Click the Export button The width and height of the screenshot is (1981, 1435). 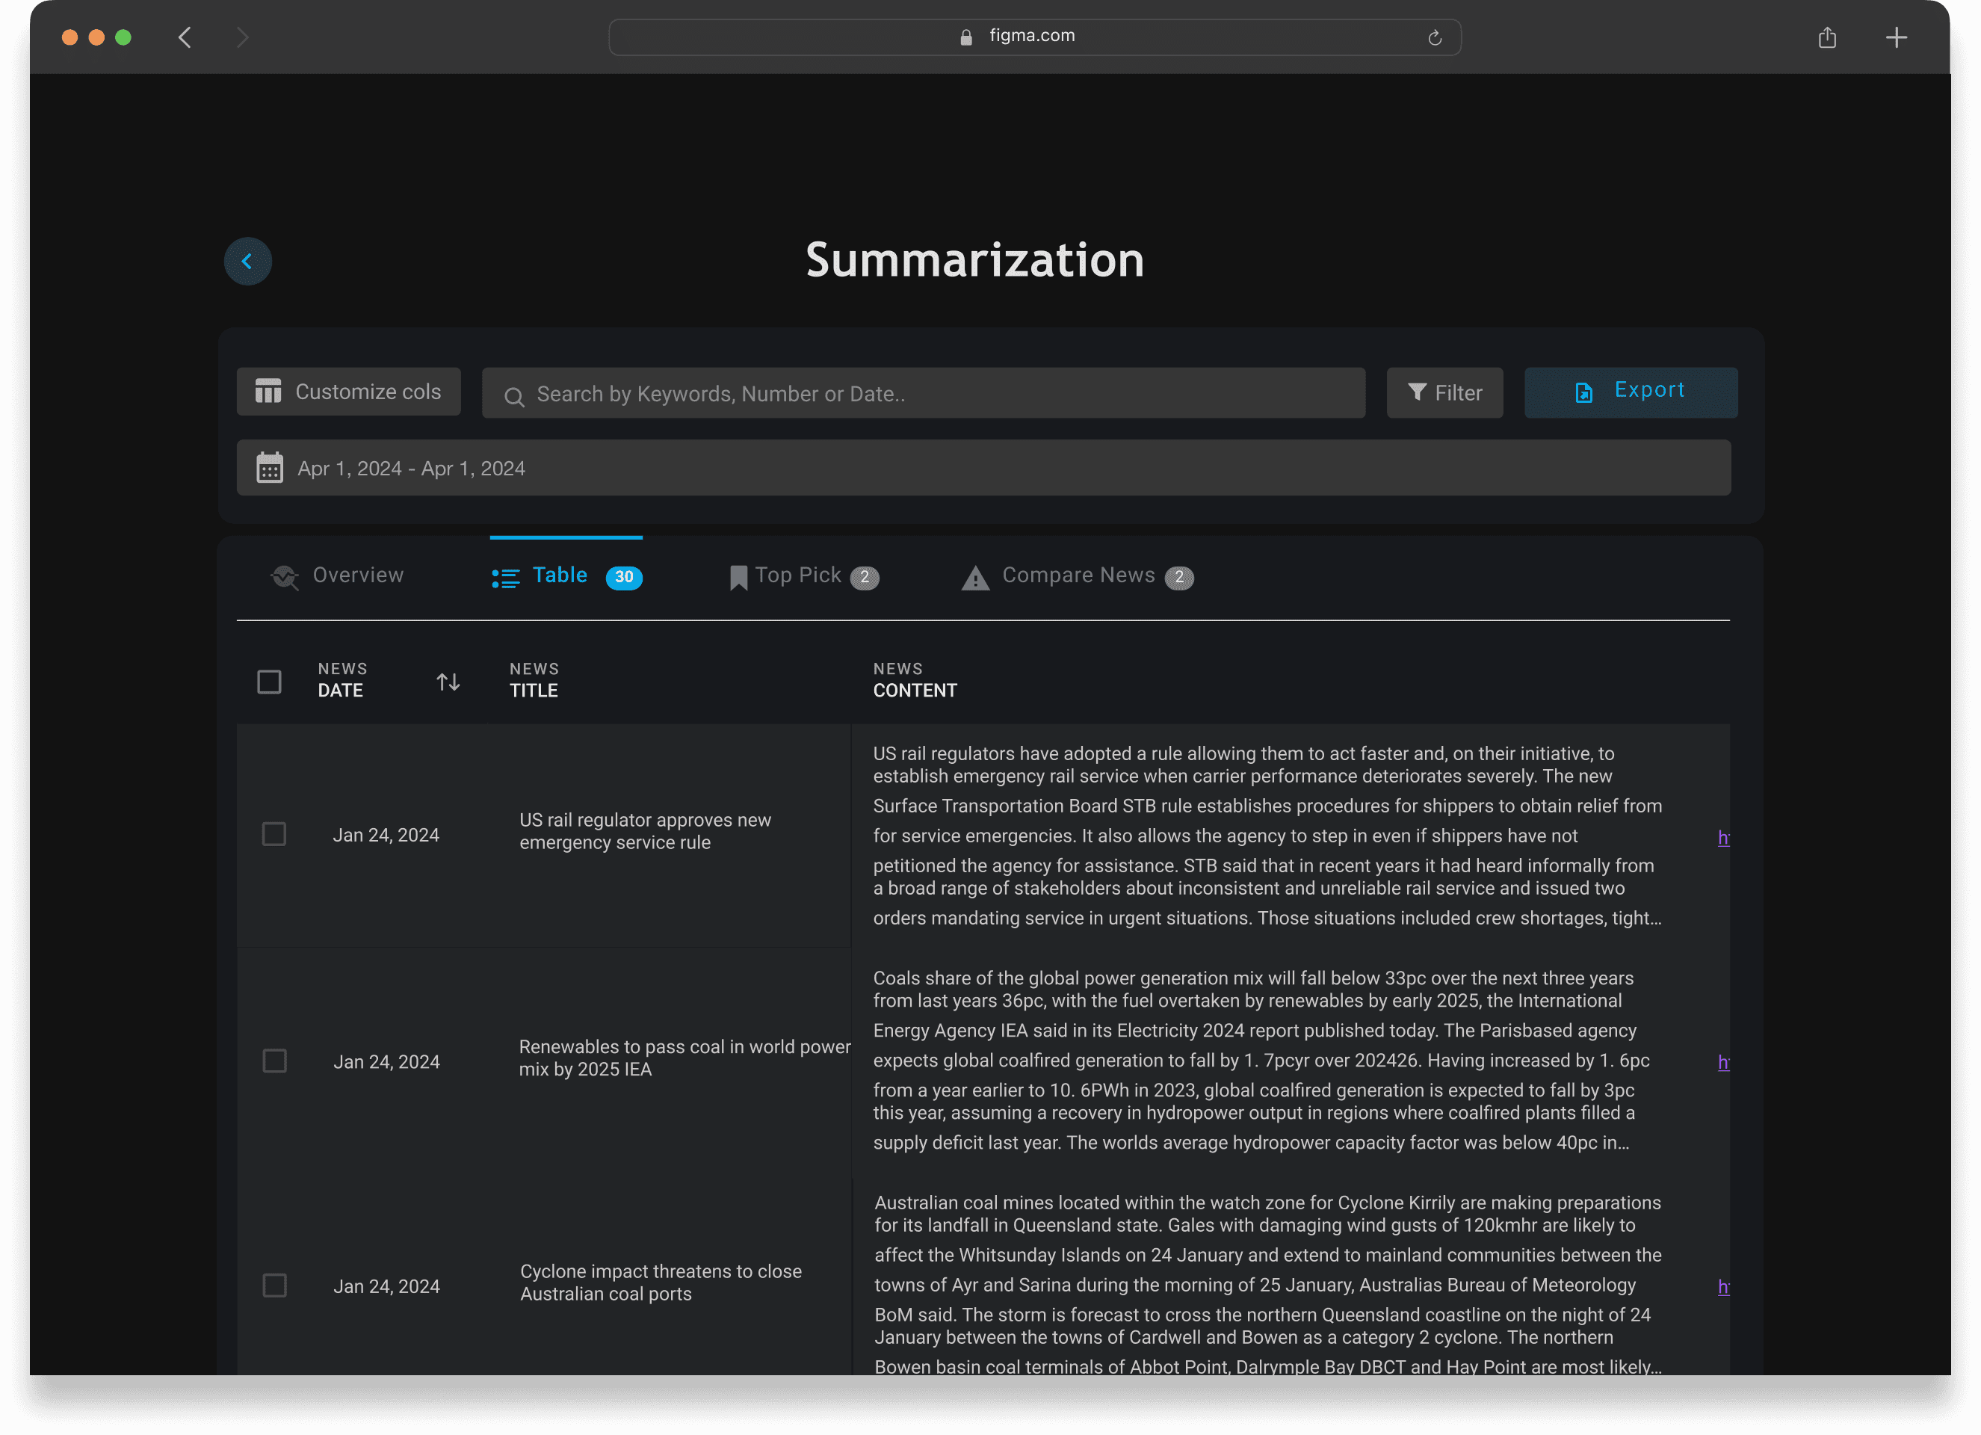click(x=1630, y=392)
